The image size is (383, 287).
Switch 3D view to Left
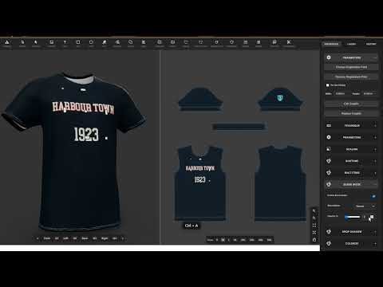(x=65, y=238)
